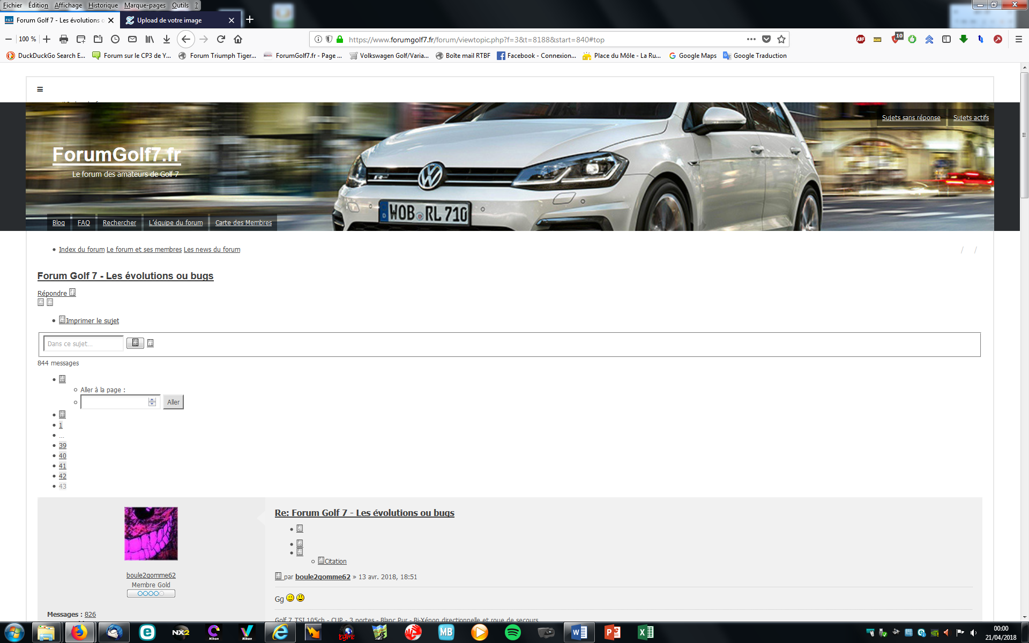This screenshot has height=643, width=1029.
Task: Open Spotify from the taskbar
Action: [513, 632]
